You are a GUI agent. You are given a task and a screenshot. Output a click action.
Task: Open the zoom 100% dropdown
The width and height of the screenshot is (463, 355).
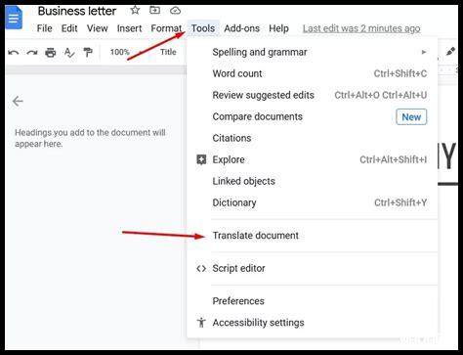tap(126, 52)
